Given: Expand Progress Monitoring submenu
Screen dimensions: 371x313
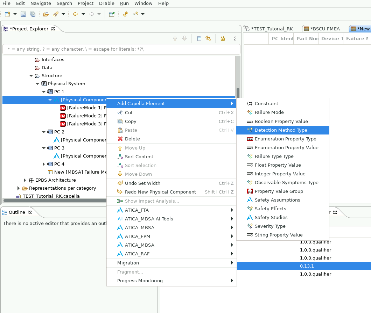Looking at the screenshot, I should pos(171,281).
